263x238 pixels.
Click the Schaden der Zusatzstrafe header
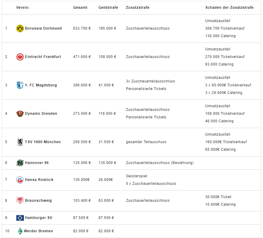(x=229, y=8)
